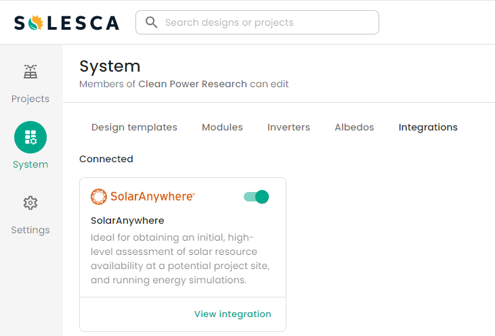
Task: Click the magnifier icon in search bar
Action: (x=151, y=22)
